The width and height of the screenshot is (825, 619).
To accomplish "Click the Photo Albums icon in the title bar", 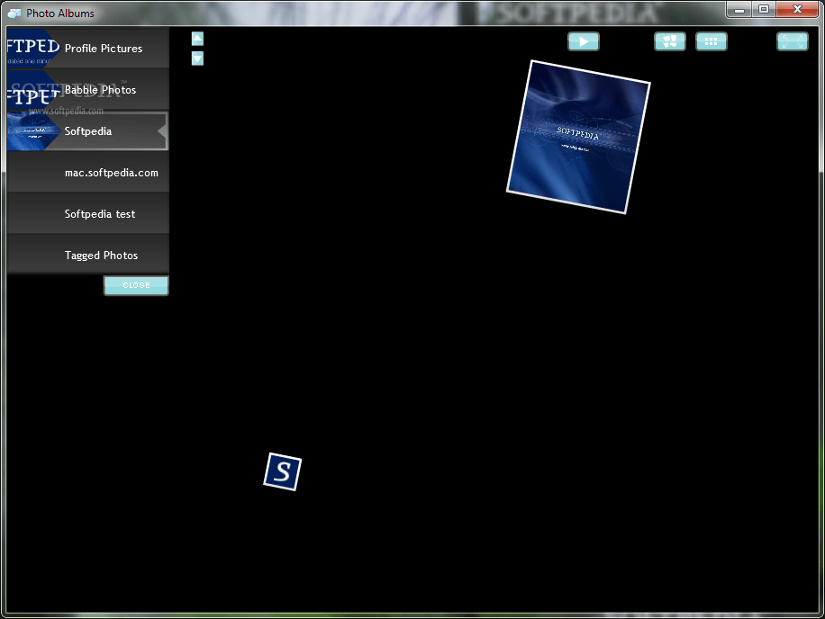I will 13,13.
